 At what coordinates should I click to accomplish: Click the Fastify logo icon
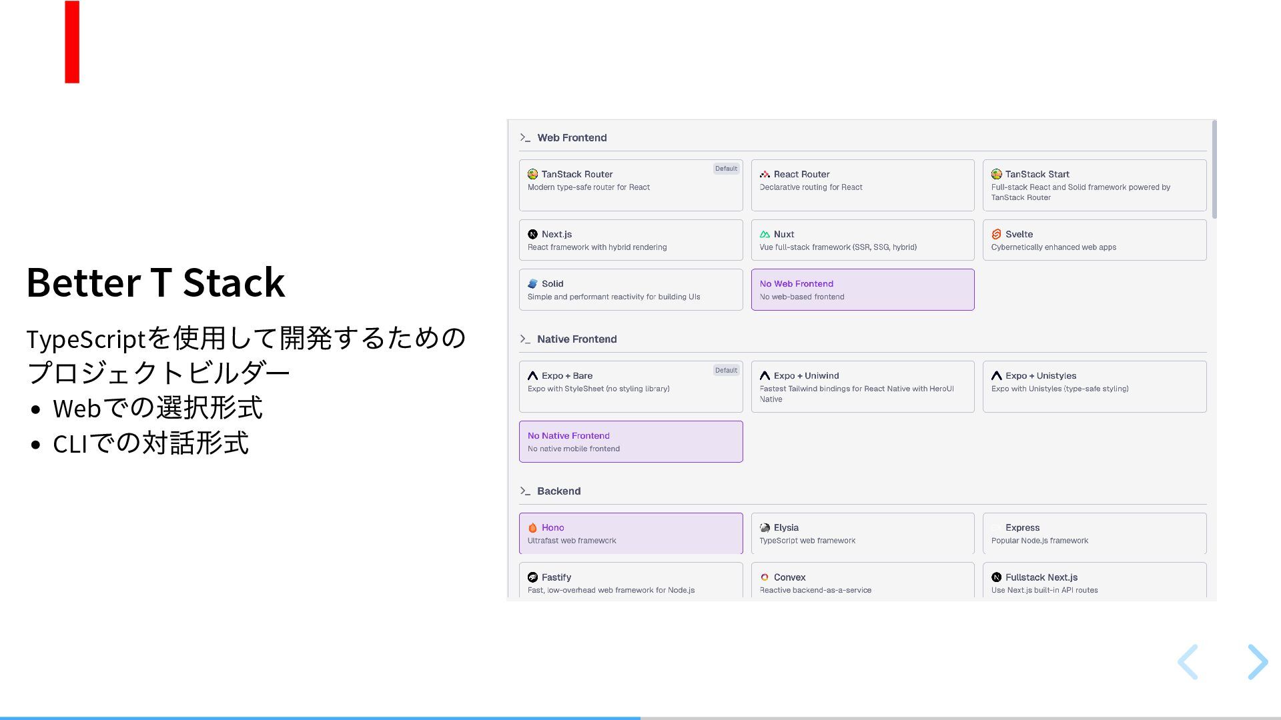click(x=532, y=577)
